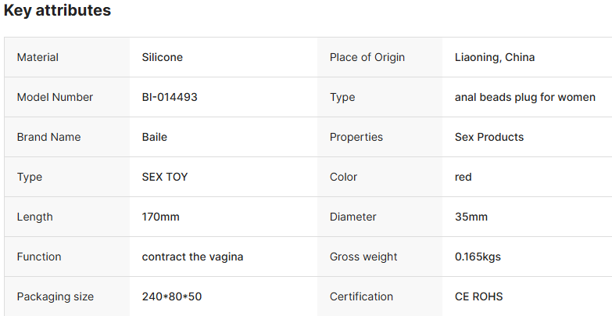This screenshot has width=612, height=316.
Task: Select the 35mm diameter value
Action: (x=471, y=217)
